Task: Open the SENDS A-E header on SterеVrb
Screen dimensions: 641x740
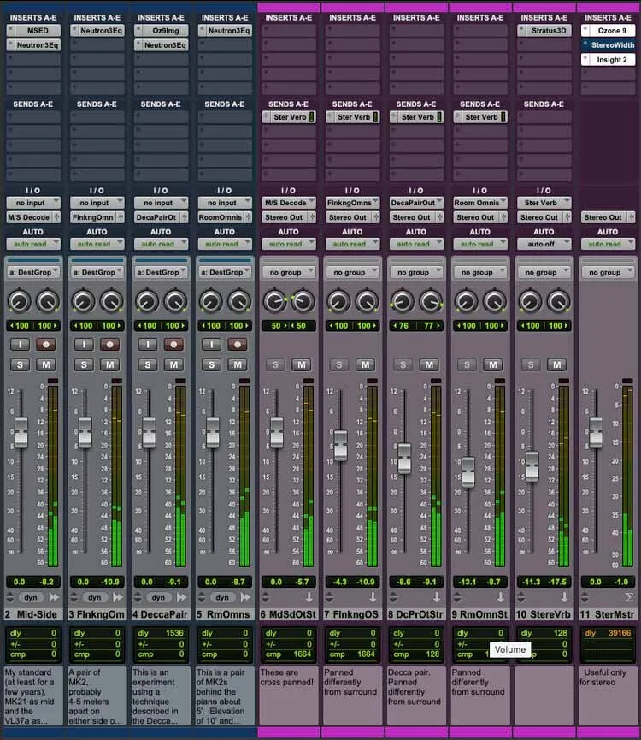Action: (x=544, y=104)
